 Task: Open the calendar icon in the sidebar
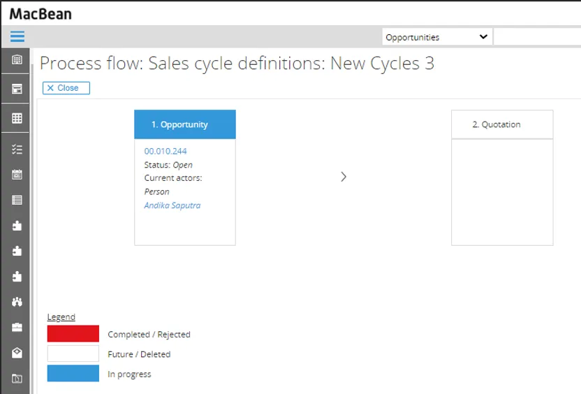(17, 175)
